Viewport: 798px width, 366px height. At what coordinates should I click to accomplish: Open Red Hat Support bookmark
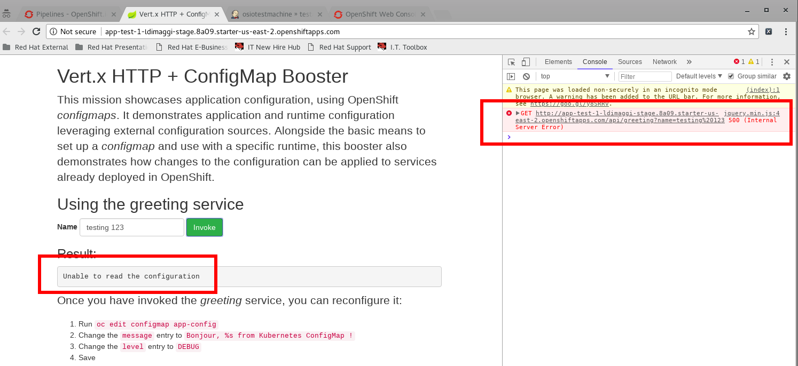click(339, 47)
